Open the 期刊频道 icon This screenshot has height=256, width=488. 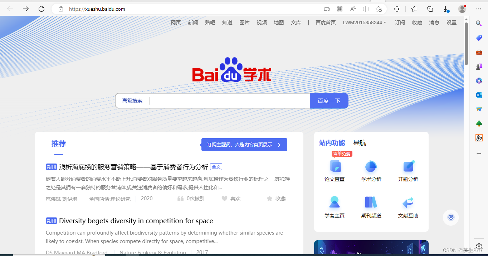pos(371,202)
